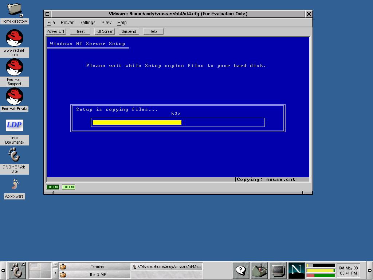The width and height of the screenshot is (373, 280).
Task: Click the yellow setup progress bar
Action: pyautogui.click(x=137, y=122)
